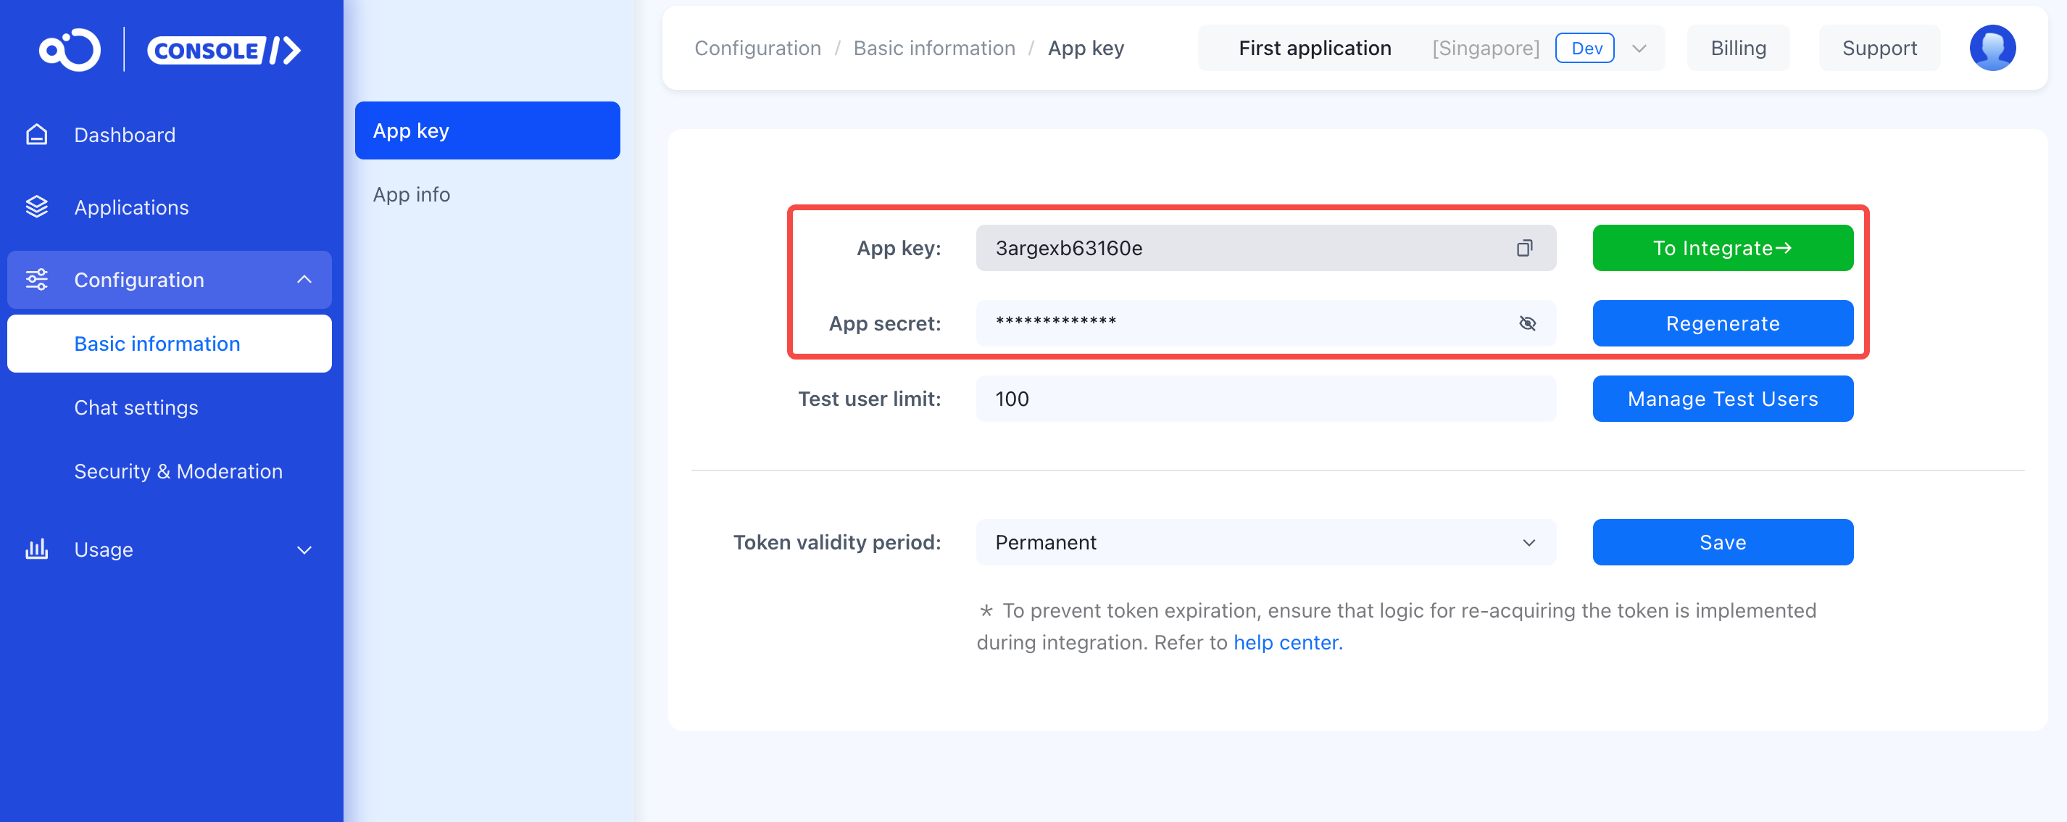Expand the Usage menu section

pyautogui.click(x=304, y=550)
